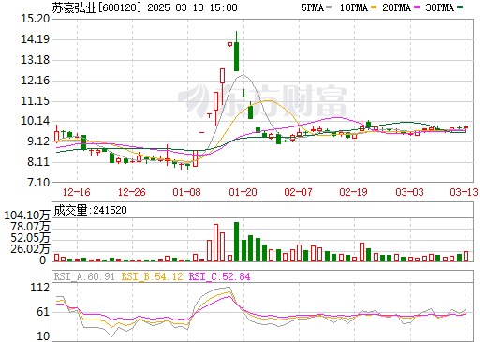
Task: Click the 30PMA legend label
Action: [439, 7]
